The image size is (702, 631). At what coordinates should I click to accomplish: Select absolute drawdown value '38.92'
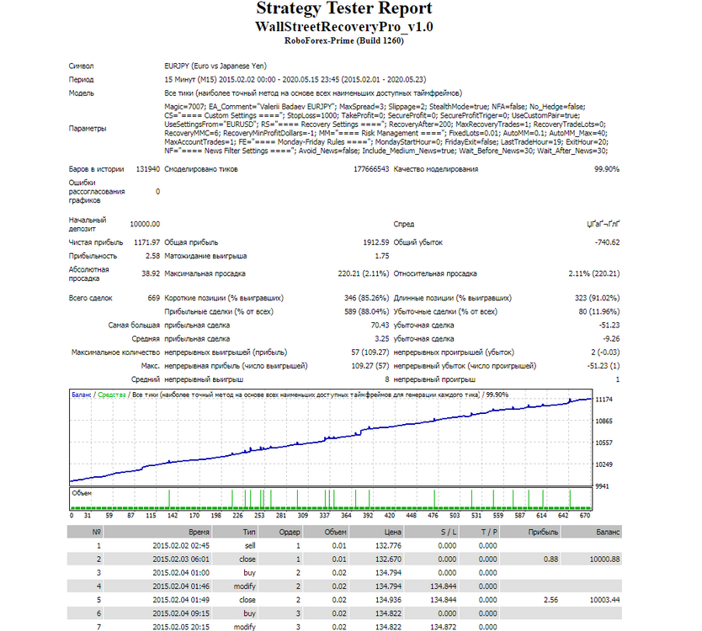tap(151, 273)
